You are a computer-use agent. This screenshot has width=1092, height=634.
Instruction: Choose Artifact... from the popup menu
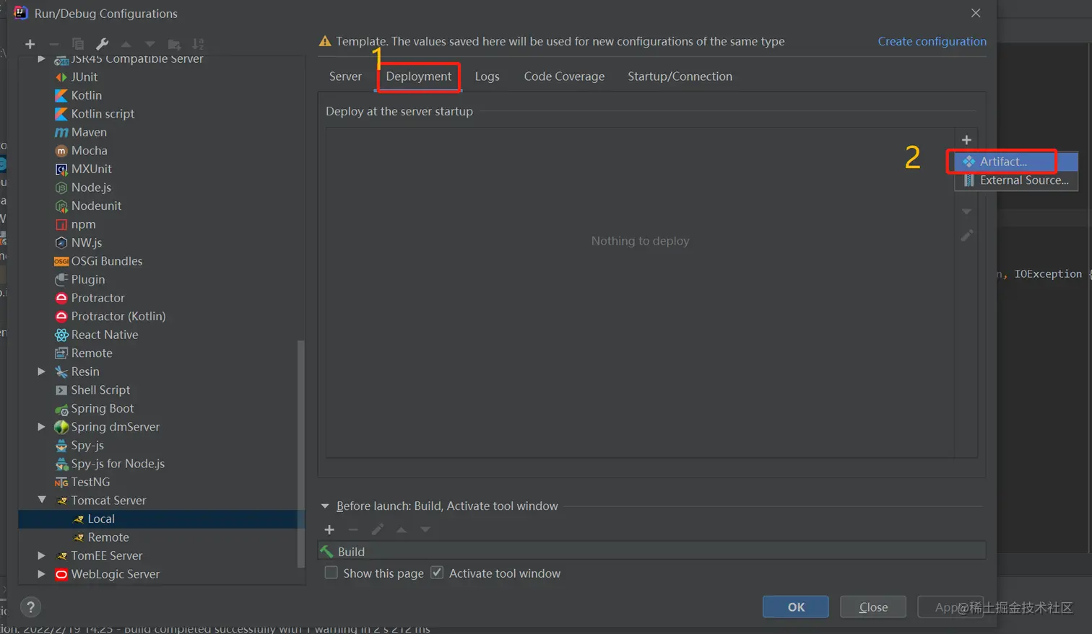[x=1016, y=162]
